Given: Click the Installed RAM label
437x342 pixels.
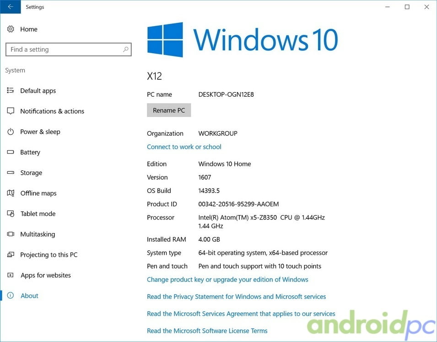Looking at the screenshot, I should (167, 239).
